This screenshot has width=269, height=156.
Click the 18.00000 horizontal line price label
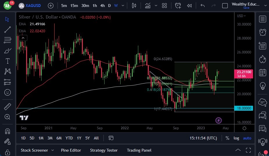click(244, 108)
